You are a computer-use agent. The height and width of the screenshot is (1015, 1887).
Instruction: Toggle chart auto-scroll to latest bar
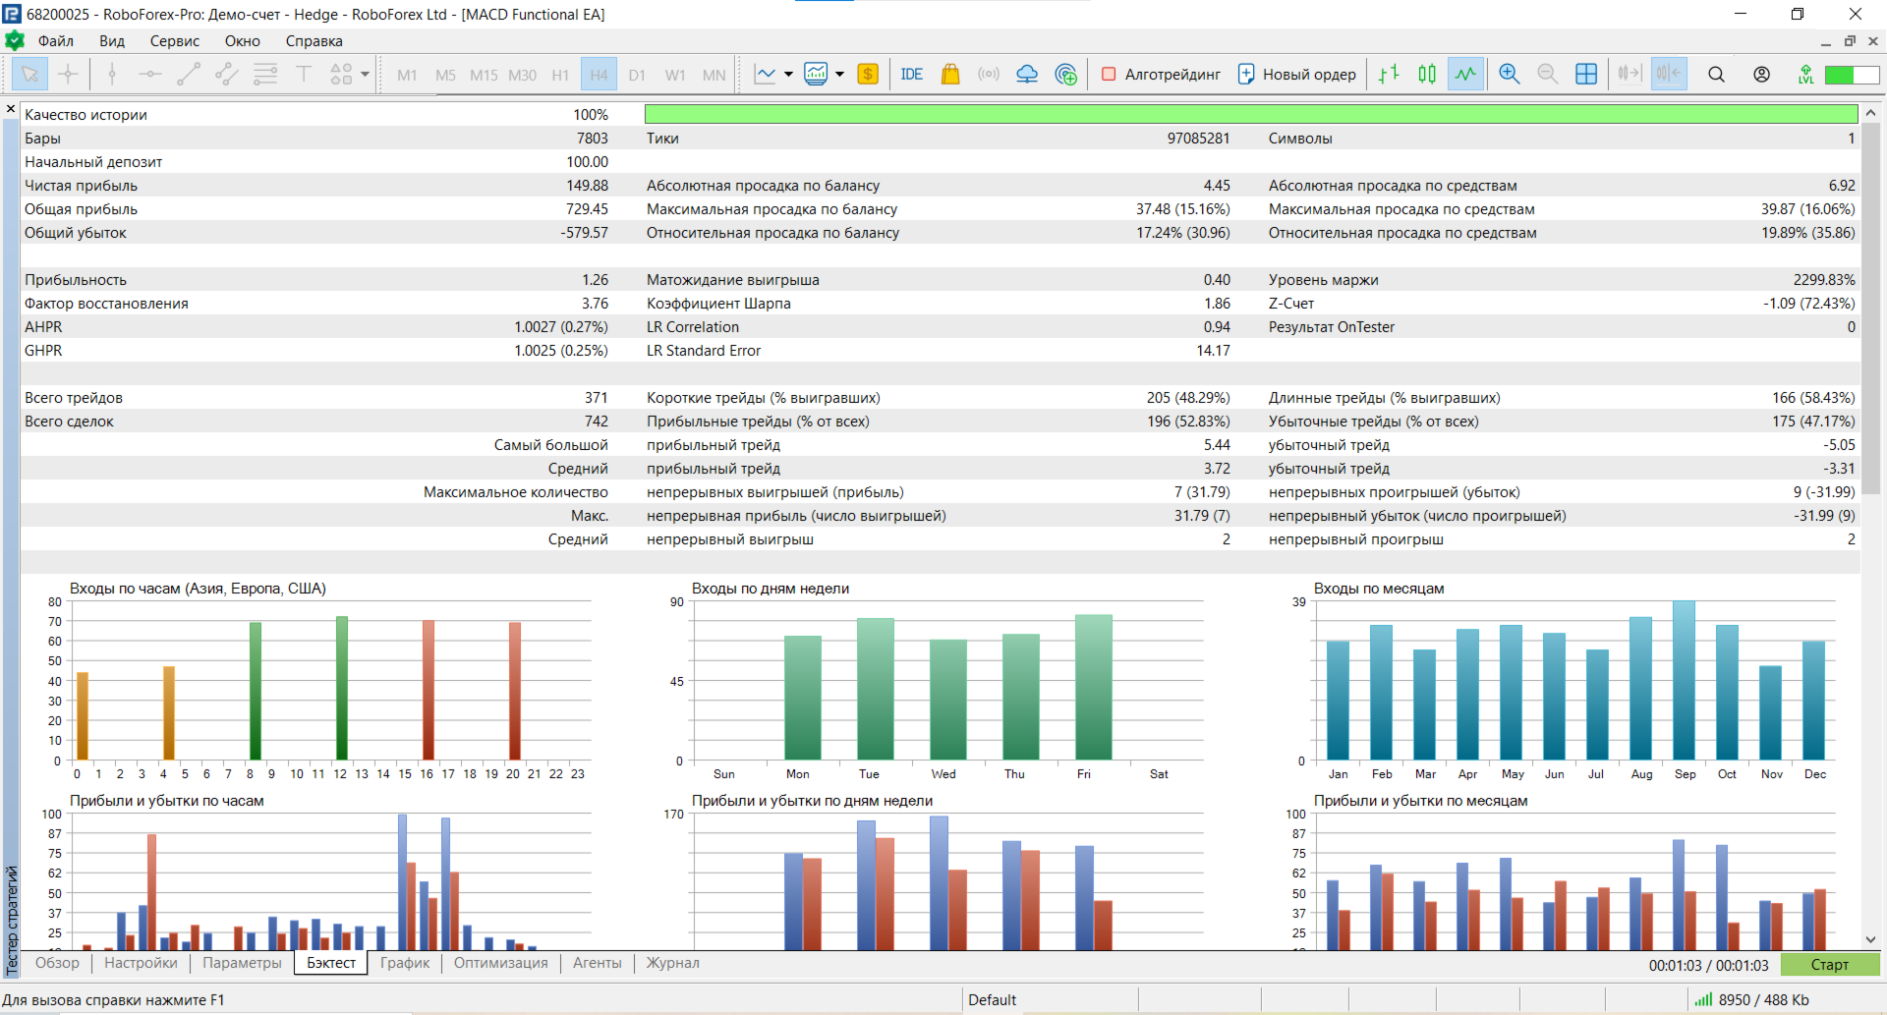point(1629,75)
